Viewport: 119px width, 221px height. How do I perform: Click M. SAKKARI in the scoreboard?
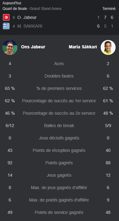(x=30, y=26)
